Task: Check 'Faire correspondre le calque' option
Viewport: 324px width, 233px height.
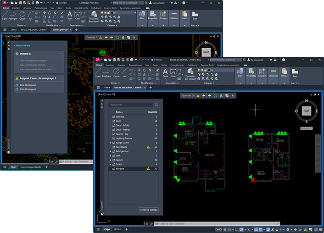Action: click(x=17, y=61)
